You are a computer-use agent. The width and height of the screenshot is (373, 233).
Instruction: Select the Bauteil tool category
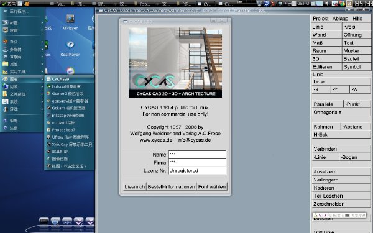coord(356,59)
